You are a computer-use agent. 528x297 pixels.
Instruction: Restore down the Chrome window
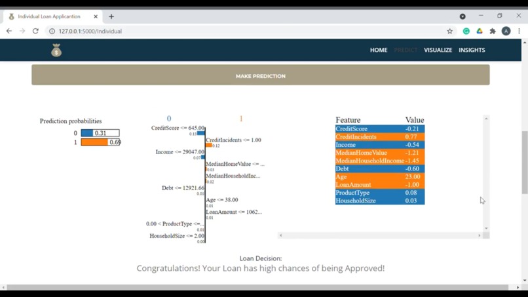click(500, 16)
